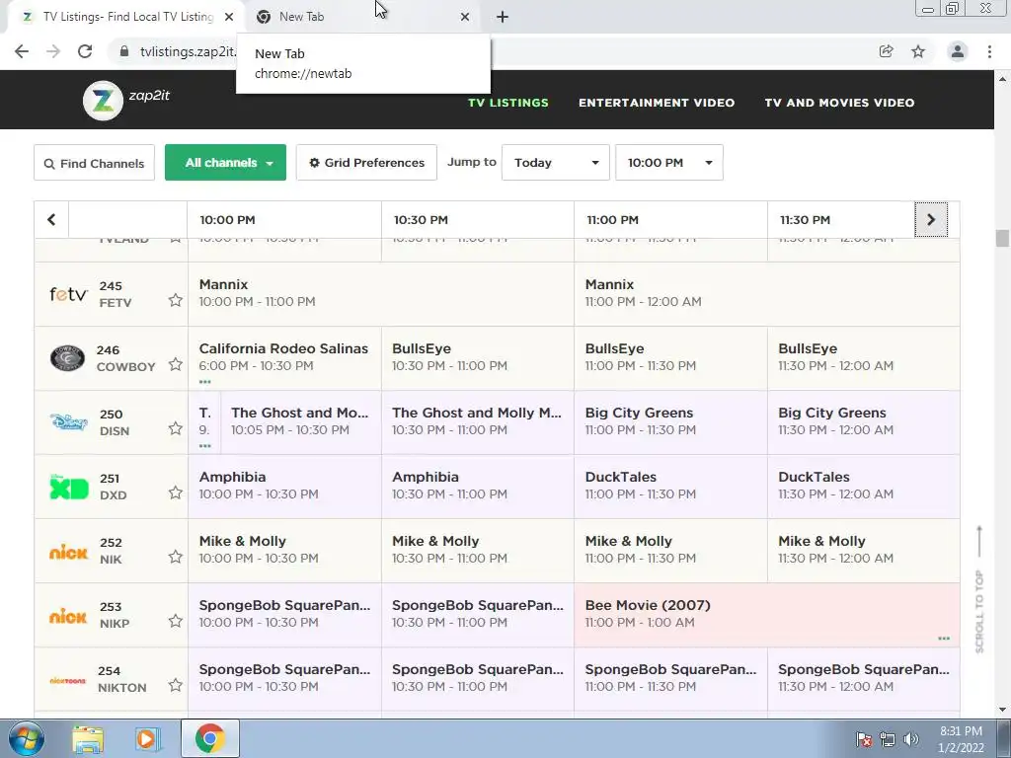Click the Disney XD logo
Viewport: 1011px width, 758px height.
click(69, 487)
